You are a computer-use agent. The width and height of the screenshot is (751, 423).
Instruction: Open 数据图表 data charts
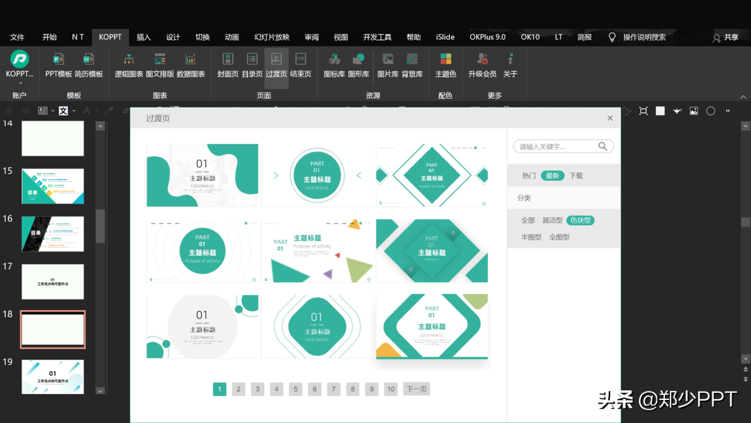tap(191, 65)
